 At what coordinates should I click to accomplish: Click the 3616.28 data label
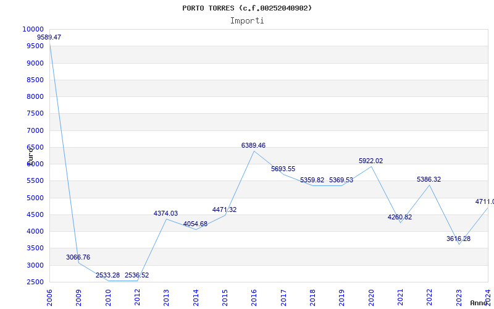click(x=458, y=239)
